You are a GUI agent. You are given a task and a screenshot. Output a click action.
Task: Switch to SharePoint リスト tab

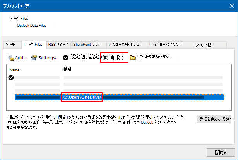point(89,45)
